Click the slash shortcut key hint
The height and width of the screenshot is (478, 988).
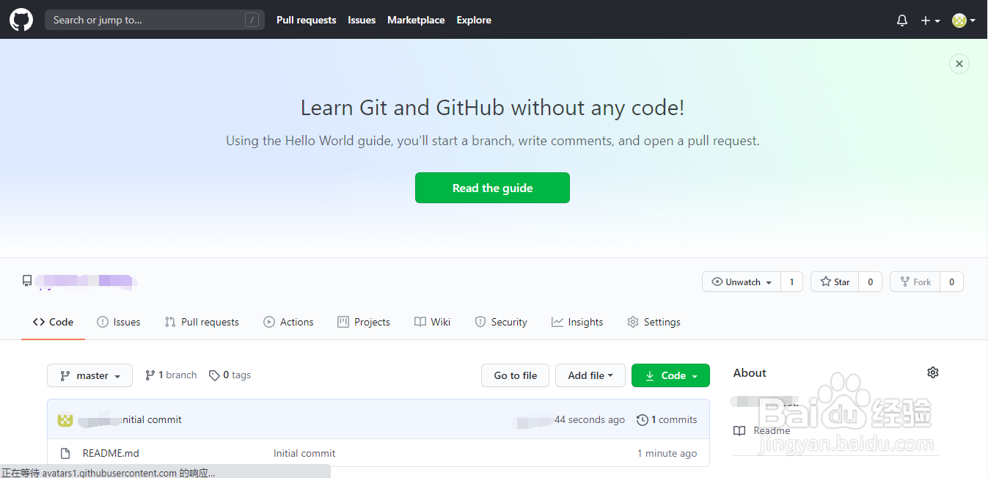click(252, 20)
